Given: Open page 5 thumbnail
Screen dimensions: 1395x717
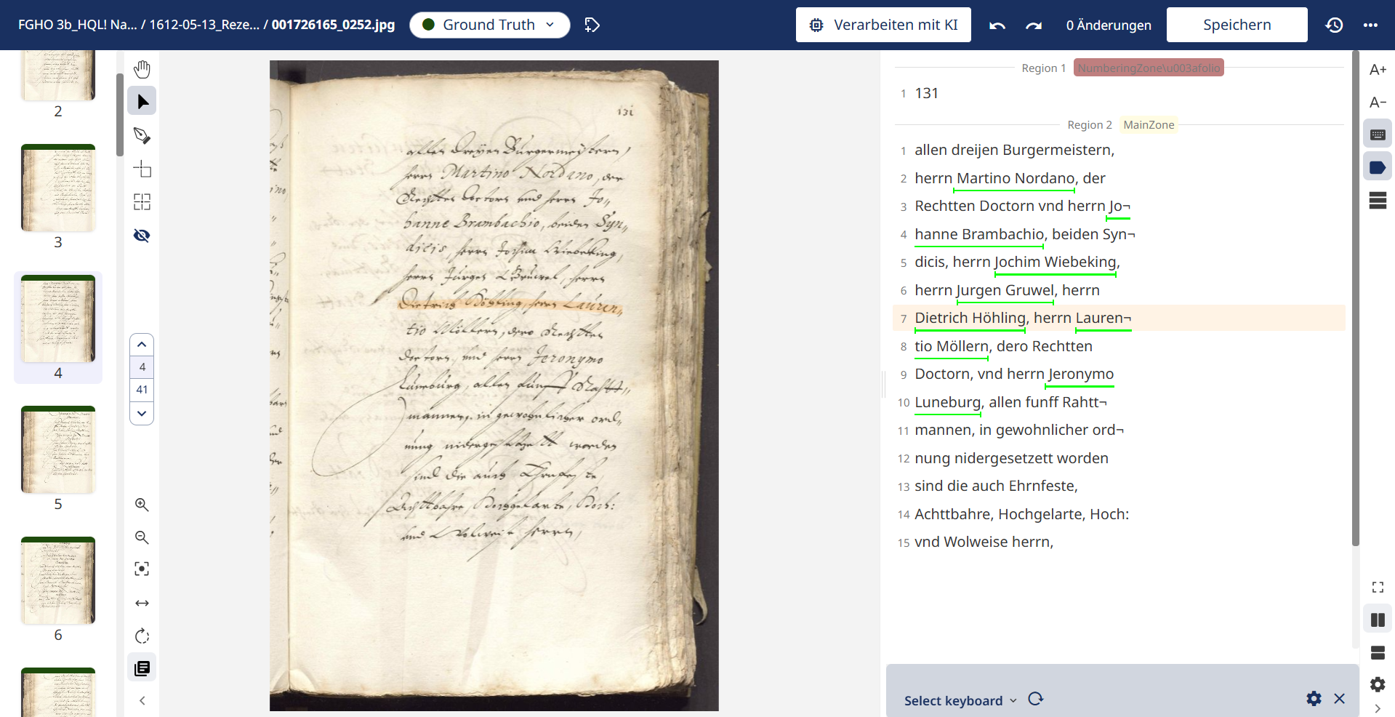Looking at the screenshot, I should [x=58, y=451].
